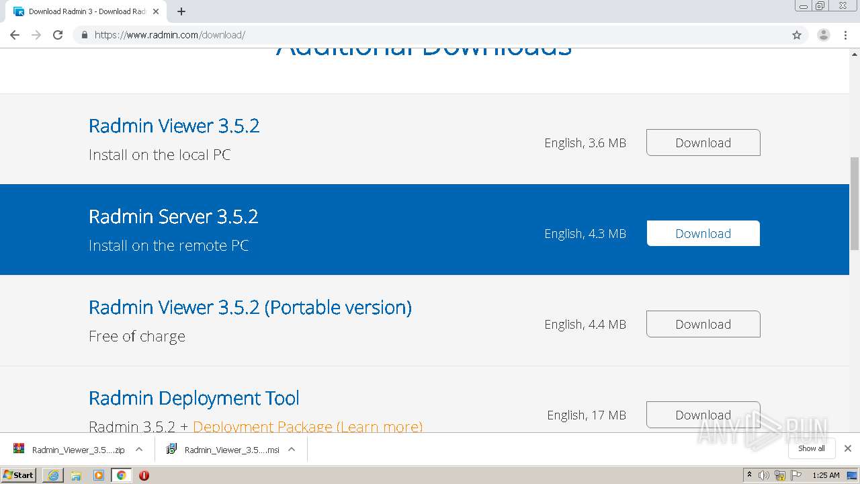Show hidden system tray icons

749,475
